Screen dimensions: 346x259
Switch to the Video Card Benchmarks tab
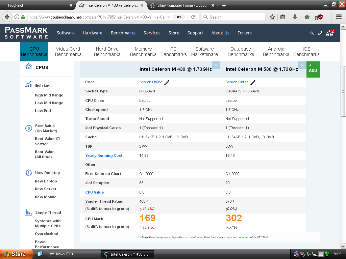(x=68, y=52)
